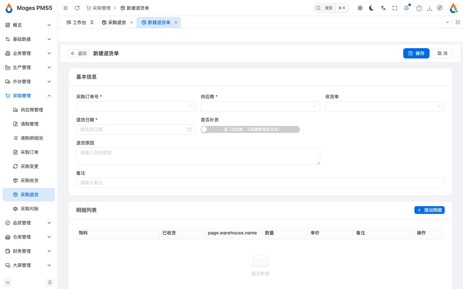This screenshot has height=289, width=463.
Task: Toggle the sidebar hamburger menu icon
Action: pyautogui.click(x=66, y=8)
